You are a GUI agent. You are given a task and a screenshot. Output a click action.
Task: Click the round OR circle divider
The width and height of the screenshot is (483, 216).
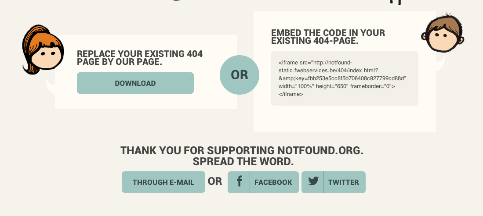(240, 75)
